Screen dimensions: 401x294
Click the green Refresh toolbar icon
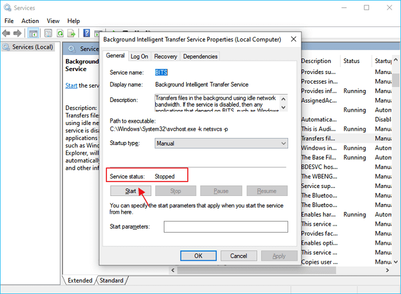pos(60,33)
